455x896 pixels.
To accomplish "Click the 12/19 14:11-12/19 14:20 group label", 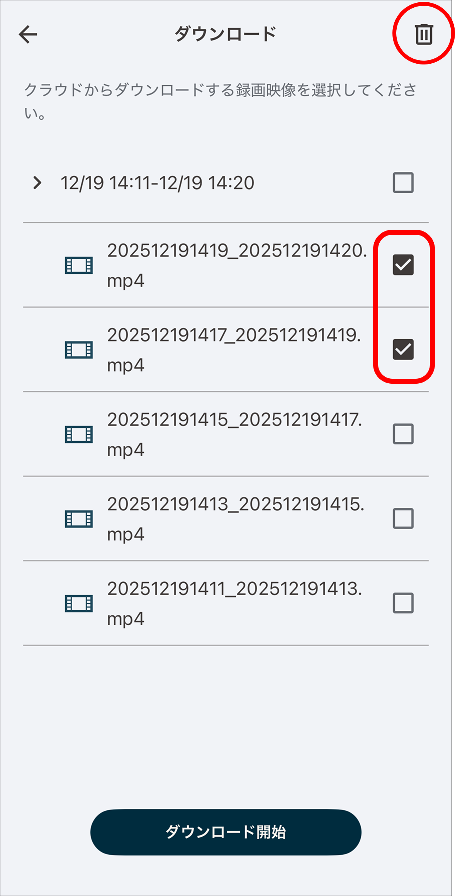I will (158, 183).
